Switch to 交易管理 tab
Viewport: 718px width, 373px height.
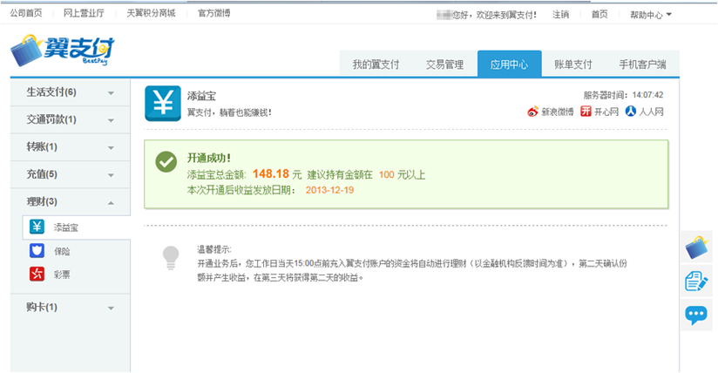click(444, 64)
